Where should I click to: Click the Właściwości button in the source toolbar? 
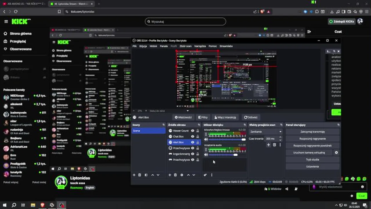(x=183, y=117)
